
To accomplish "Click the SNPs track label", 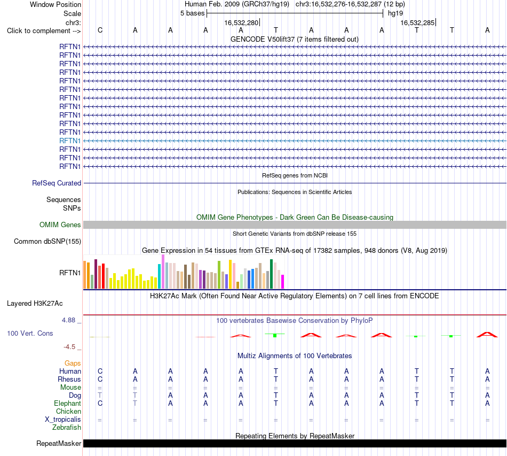I will coord(72,208).
